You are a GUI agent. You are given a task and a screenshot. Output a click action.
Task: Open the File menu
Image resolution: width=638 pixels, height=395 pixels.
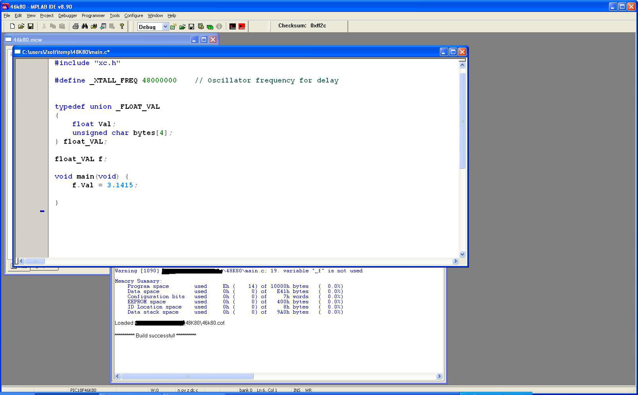click(7, 15)
